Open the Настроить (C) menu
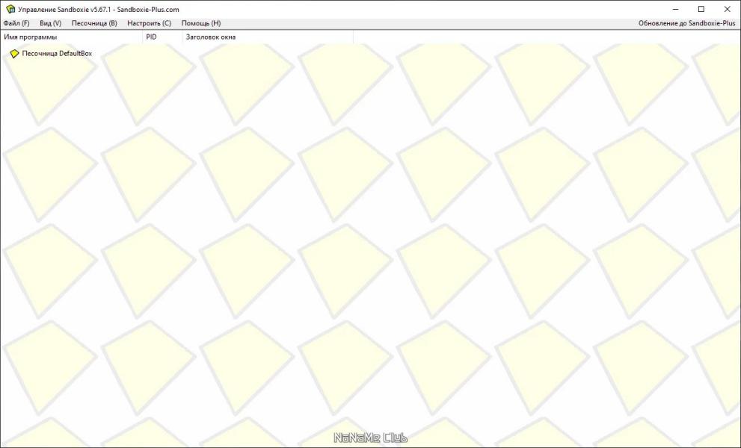The width and height of the screenshot is (741, 448). point(150,23)
